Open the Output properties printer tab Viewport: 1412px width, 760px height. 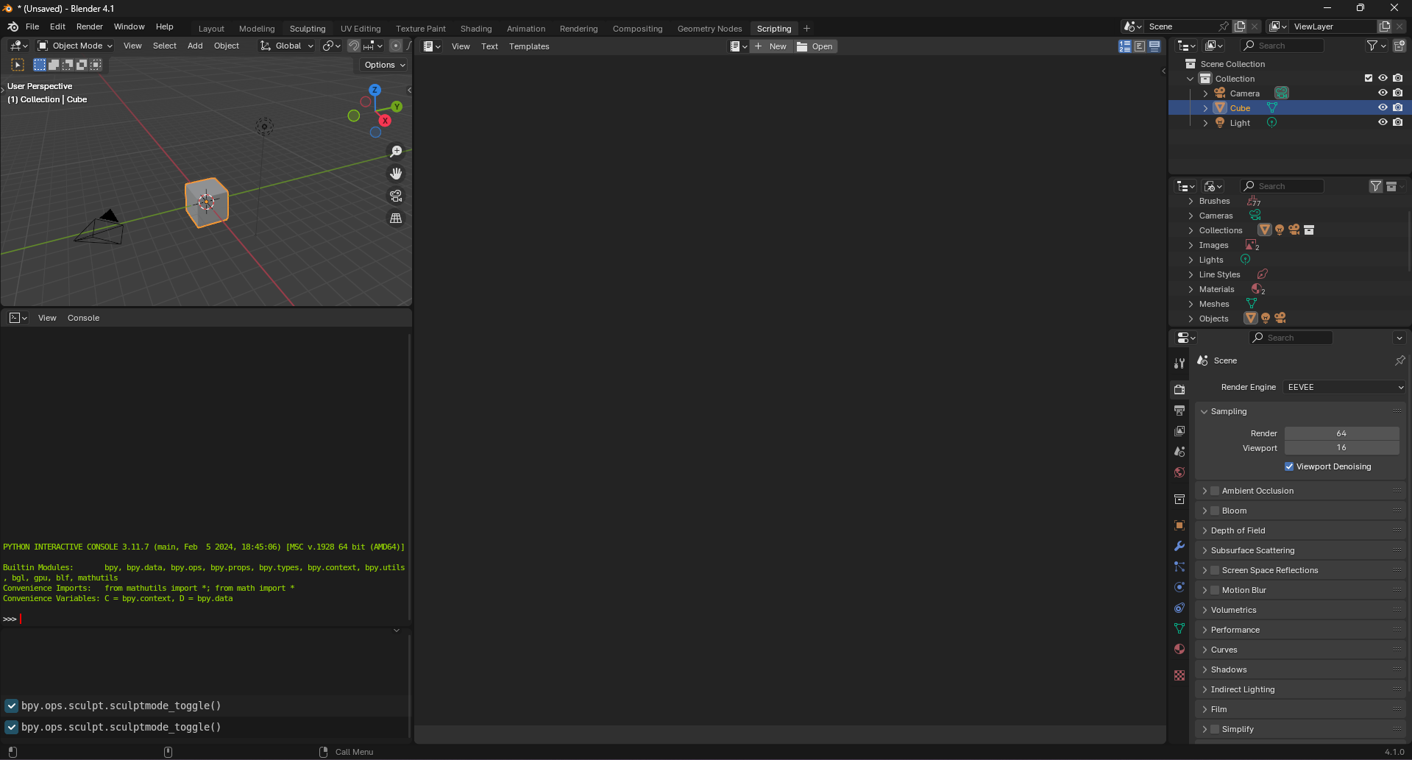point(1179,410)
